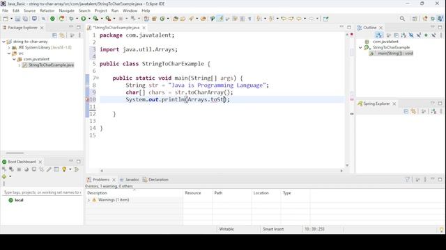Click the Next Annotation toolbar icon

[259, 19]
